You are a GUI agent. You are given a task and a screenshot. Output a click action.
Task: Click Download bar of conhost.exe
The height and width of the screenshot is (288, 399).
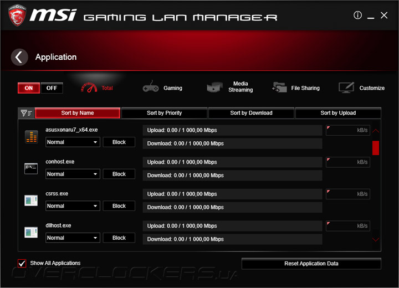pyautogui.click(x=233, y=176)
